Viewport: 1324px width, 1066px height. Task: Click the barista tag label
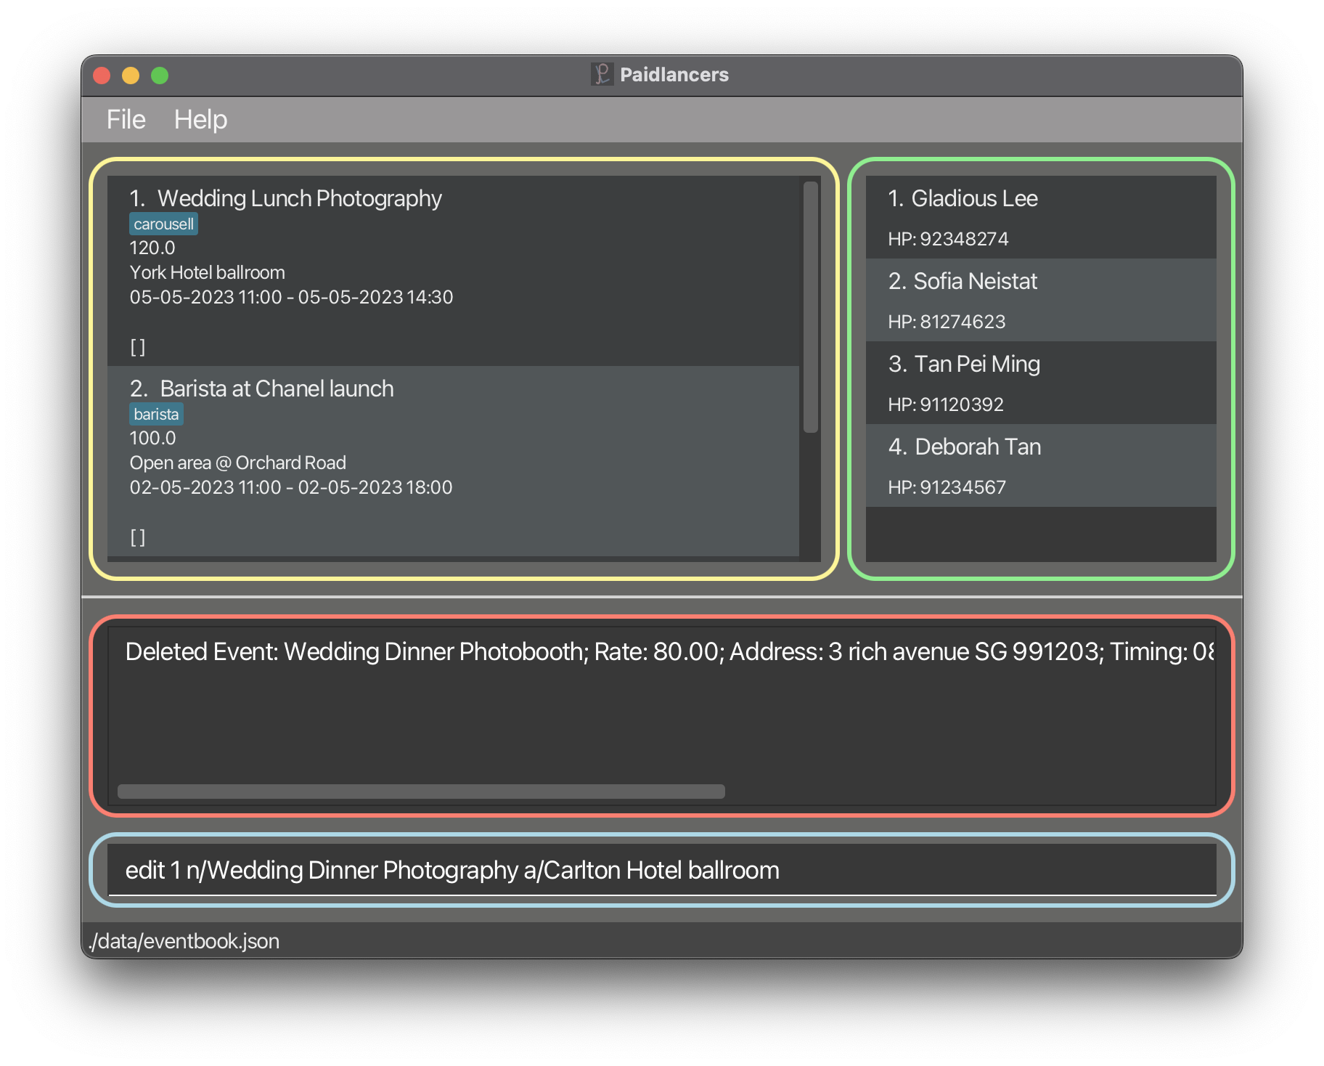[x=156, y=414]
